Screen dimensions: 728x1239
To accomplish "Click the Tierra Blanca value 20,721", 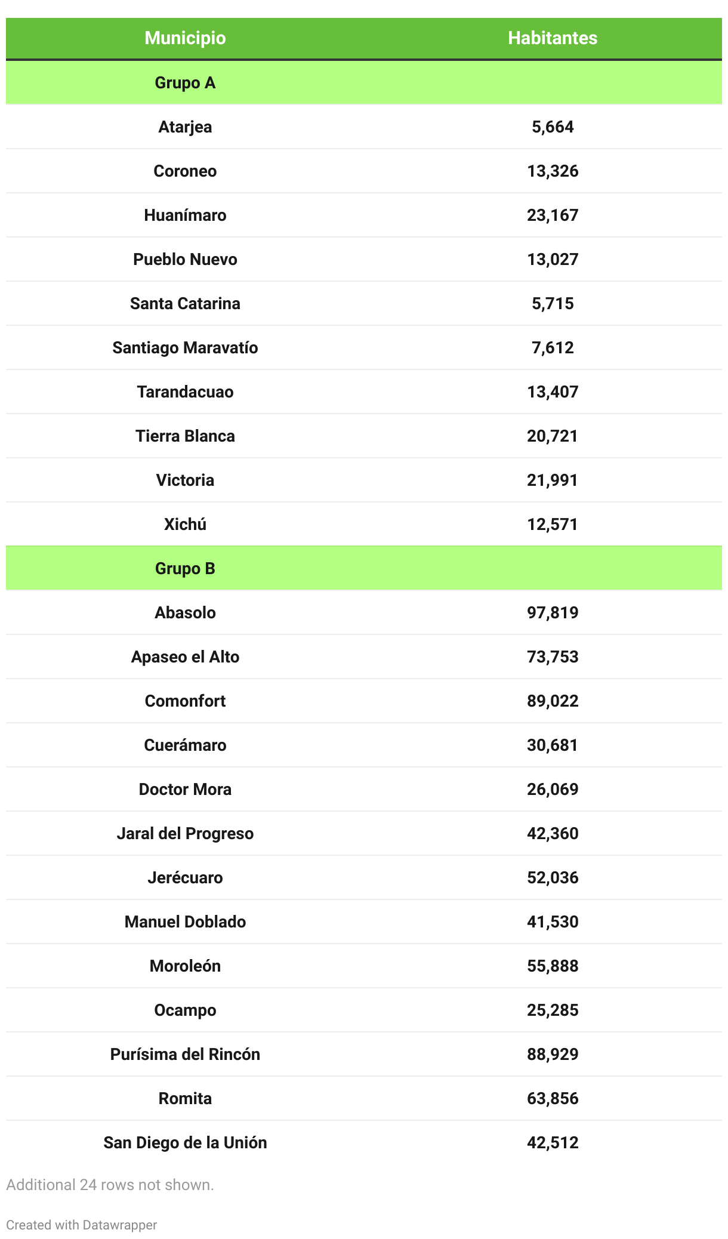I will [552, 436].
